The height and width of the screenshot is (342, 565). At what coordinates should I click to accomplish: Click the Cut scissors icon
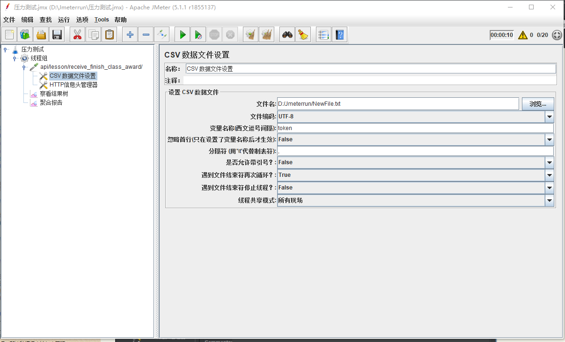pos(78,35)
